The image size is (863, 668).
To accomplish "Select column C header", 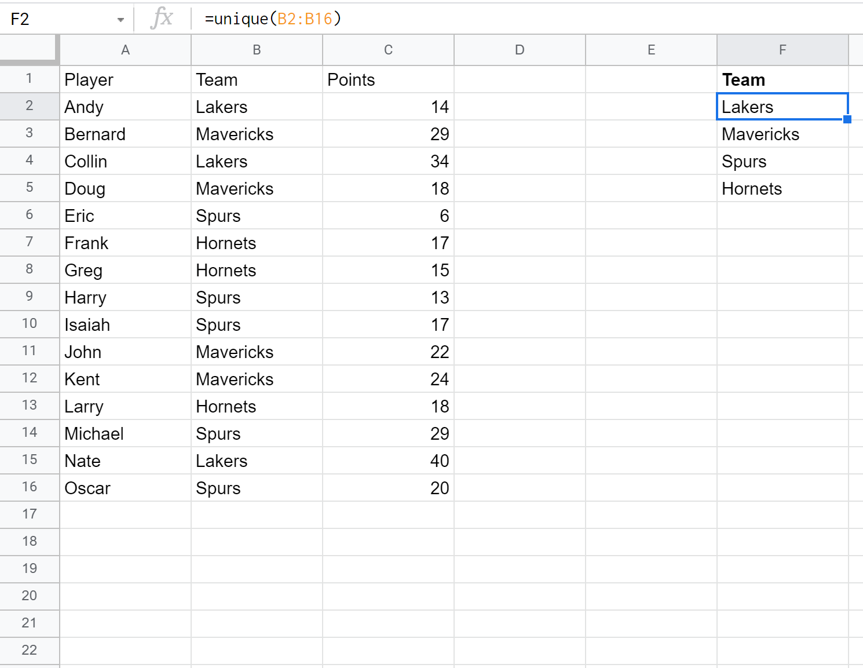I will (x=388, y=50).
